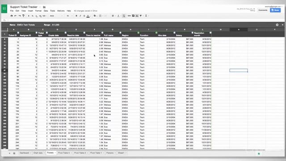Image resolution: width=286 pixels, height=161 pixels.
Task: Open Resolution month column filter
Action: click(x=210, y=33)
